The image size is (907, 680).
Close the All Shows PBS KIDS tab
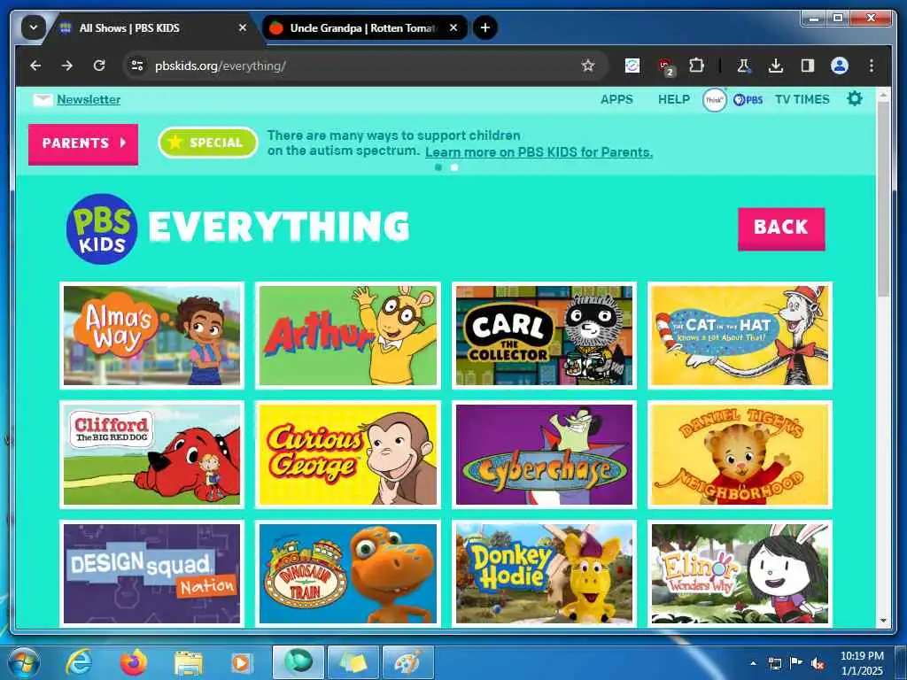point(243,27)
